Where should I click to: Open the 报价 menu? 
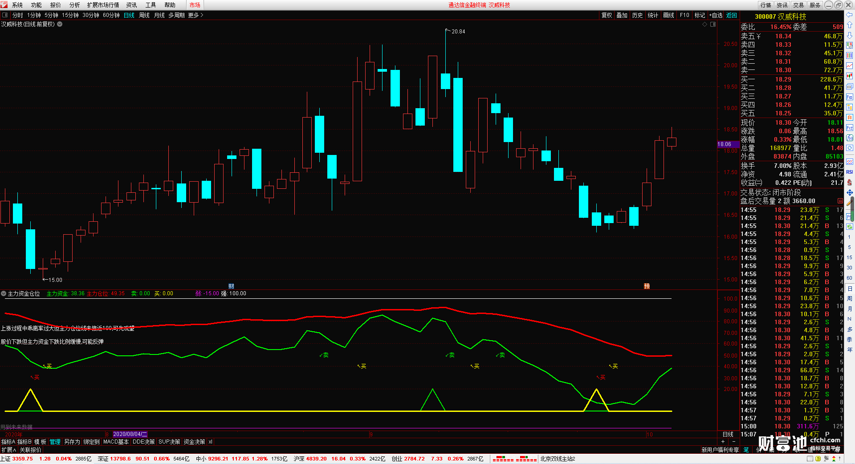point(55,5)
